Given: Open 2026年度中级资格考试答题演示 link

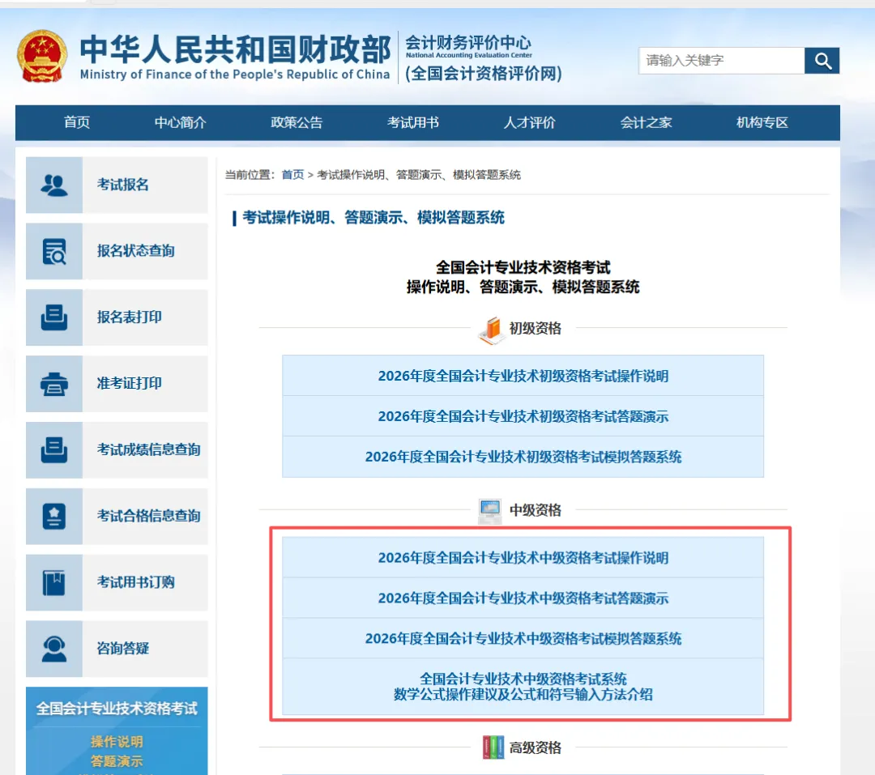Looking at the screenshot, I should point(523,598).
